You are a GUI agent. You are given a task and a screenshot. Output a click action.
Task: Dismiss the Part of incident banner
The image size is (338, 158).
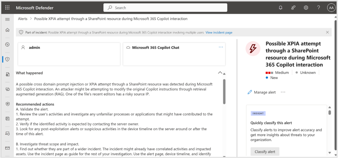click(328, 32)
